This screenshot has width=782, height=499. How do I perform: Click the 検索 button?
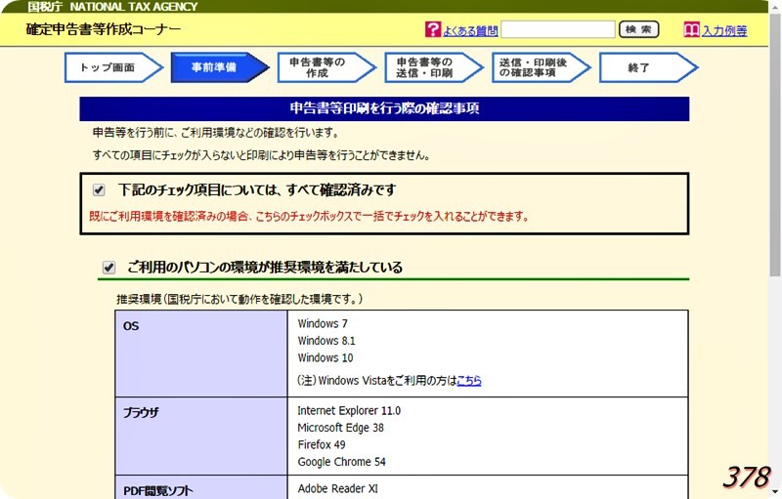click(x=639, y=29)
